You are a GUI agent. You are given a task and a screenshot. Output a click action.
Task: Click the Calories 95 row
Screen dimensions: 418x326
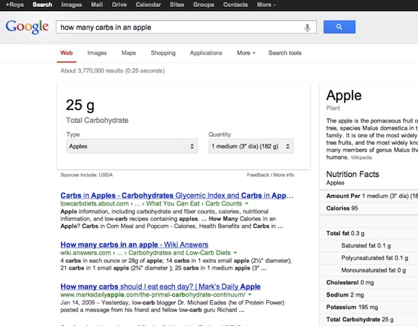[x=369, y=208]
